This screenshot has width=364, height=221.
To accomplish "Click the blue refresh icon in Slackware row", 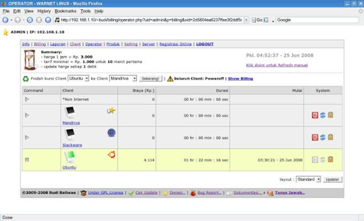I will coord(322,137).
